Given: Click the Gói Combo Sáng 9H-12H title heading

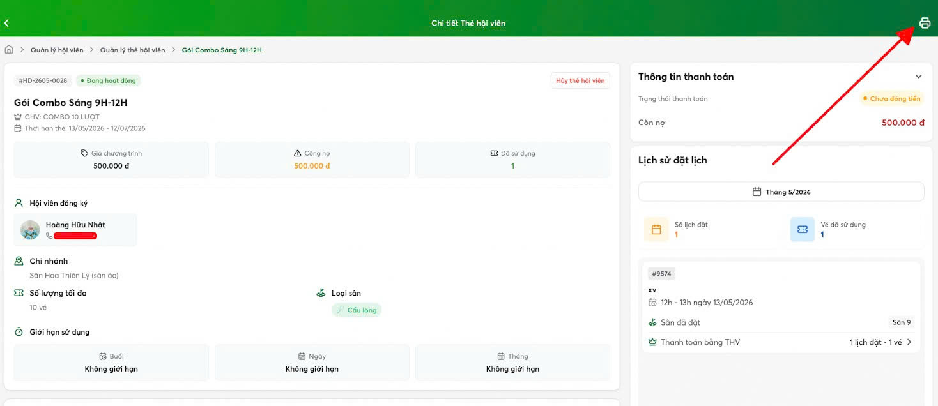Looking at the screenshot, I should [71, 103].
